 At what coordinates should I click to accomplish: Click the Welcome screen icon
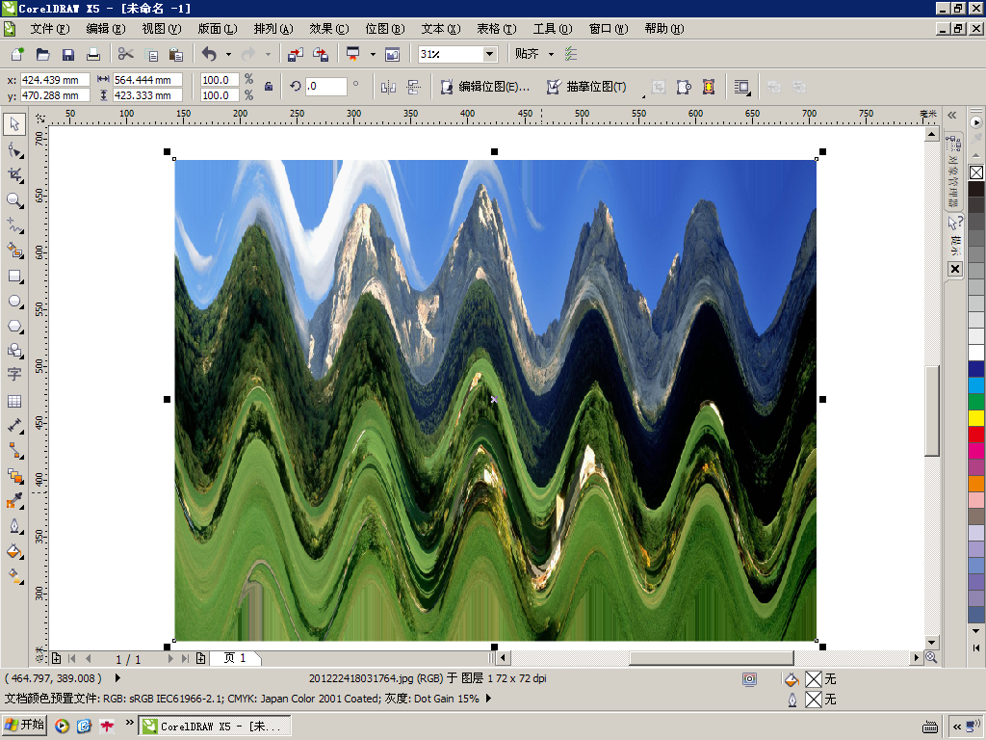click(393, 54)
